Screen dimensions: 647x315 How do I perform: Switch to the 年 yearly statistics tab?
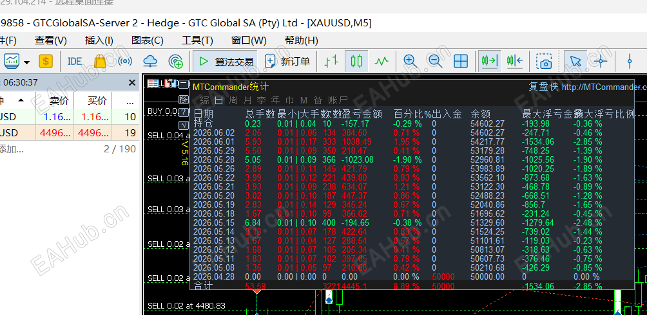point(275,100)
